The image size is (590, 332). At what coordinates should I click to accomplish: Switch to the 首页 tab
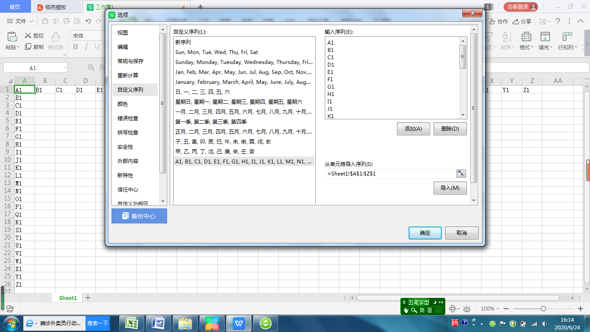(15, 7)
